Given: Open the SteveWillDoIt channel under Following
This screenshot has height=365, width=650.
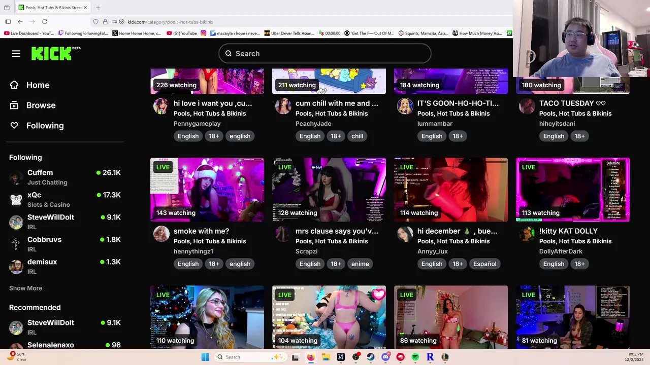Looking at the screenshot, I should click(65, 222).
